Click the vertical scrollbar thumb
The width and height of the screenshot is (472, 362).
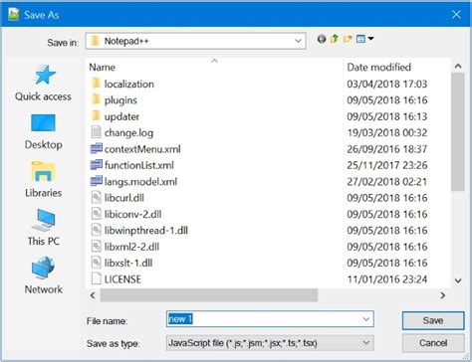click(458, 131)
